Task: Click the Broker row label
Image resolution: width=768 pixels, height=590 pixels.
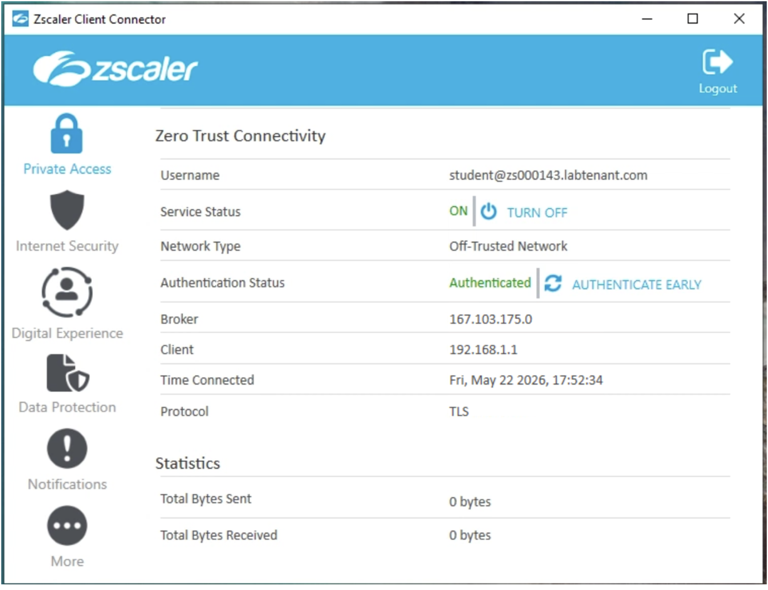Action: click(179, 319)
